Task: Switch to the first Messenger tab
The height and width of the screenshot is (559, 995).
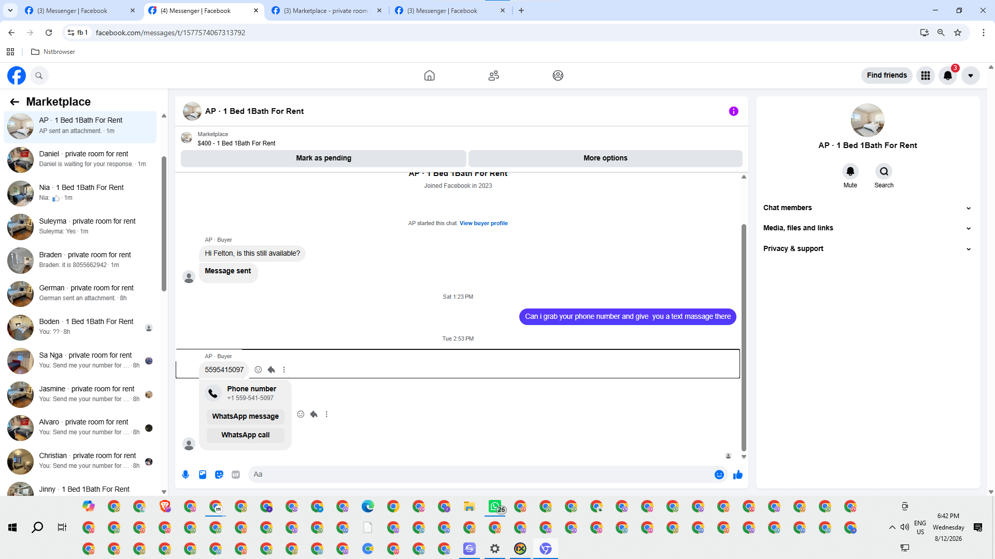Action: click(80, 10)
